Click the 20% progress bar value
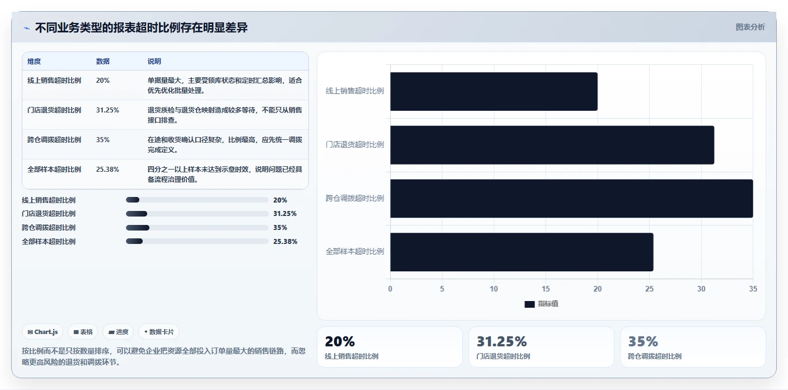 [280, 200]
